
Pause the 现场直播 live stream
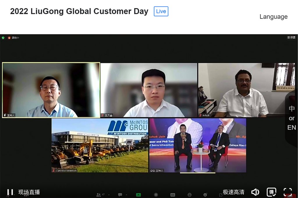pos(10,192)
